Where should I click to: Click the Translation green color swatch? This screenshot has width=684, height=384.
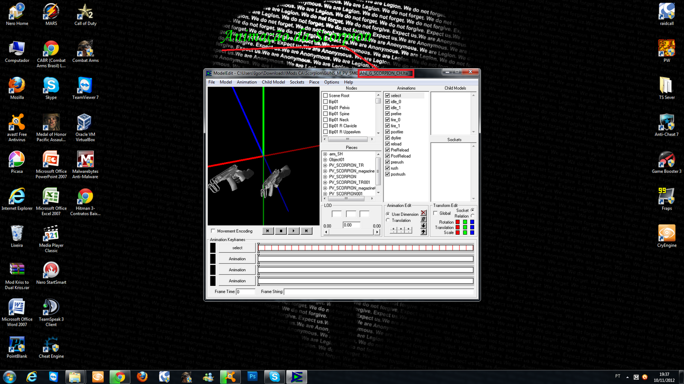point(465,227)
